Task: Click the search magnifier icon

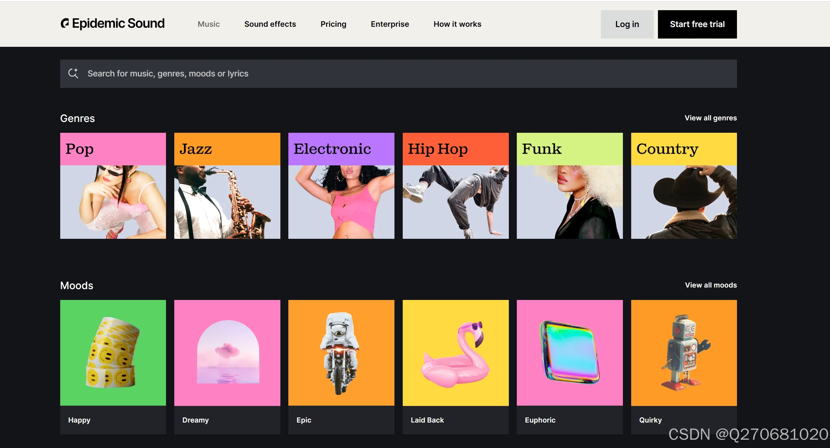Action: (73, 74)
